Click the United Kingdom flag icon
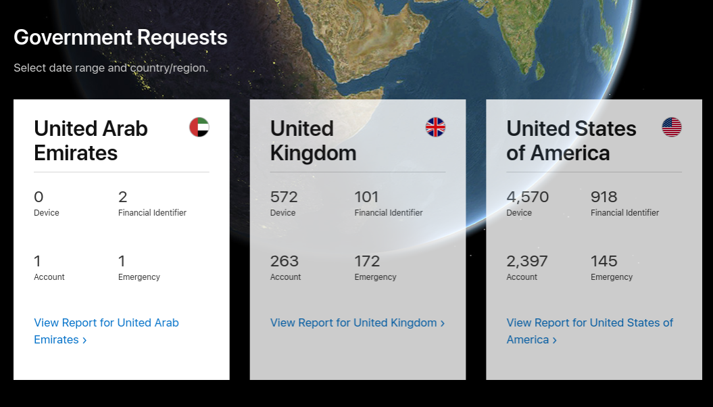 pos(435,127)
